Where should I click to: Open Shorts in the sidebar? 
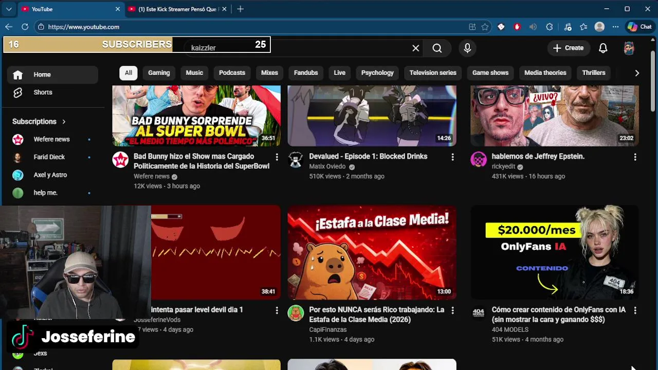point(52,92)
